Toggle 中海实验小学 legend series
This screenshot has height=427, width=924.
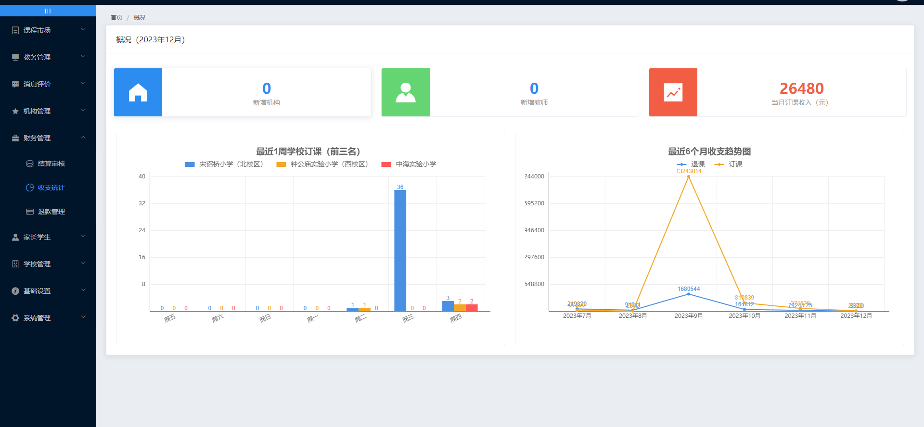(409, 164)
